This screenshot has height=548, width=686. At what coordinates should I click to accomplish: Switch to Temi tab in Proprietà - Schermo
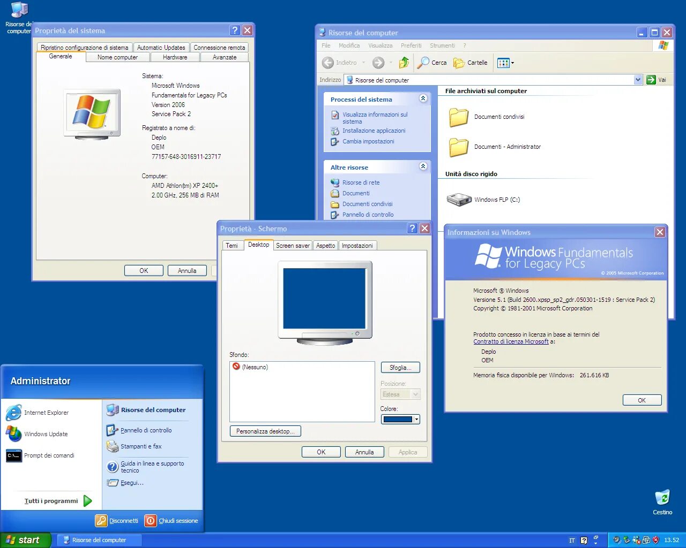[x=232, y=246]
